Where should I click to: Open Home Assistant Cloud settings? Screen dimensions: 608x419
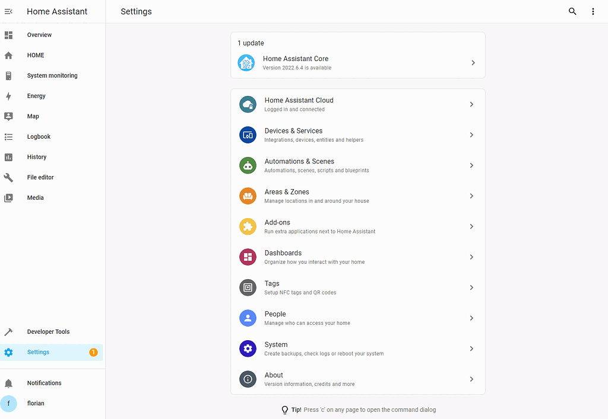pos(357,104)
